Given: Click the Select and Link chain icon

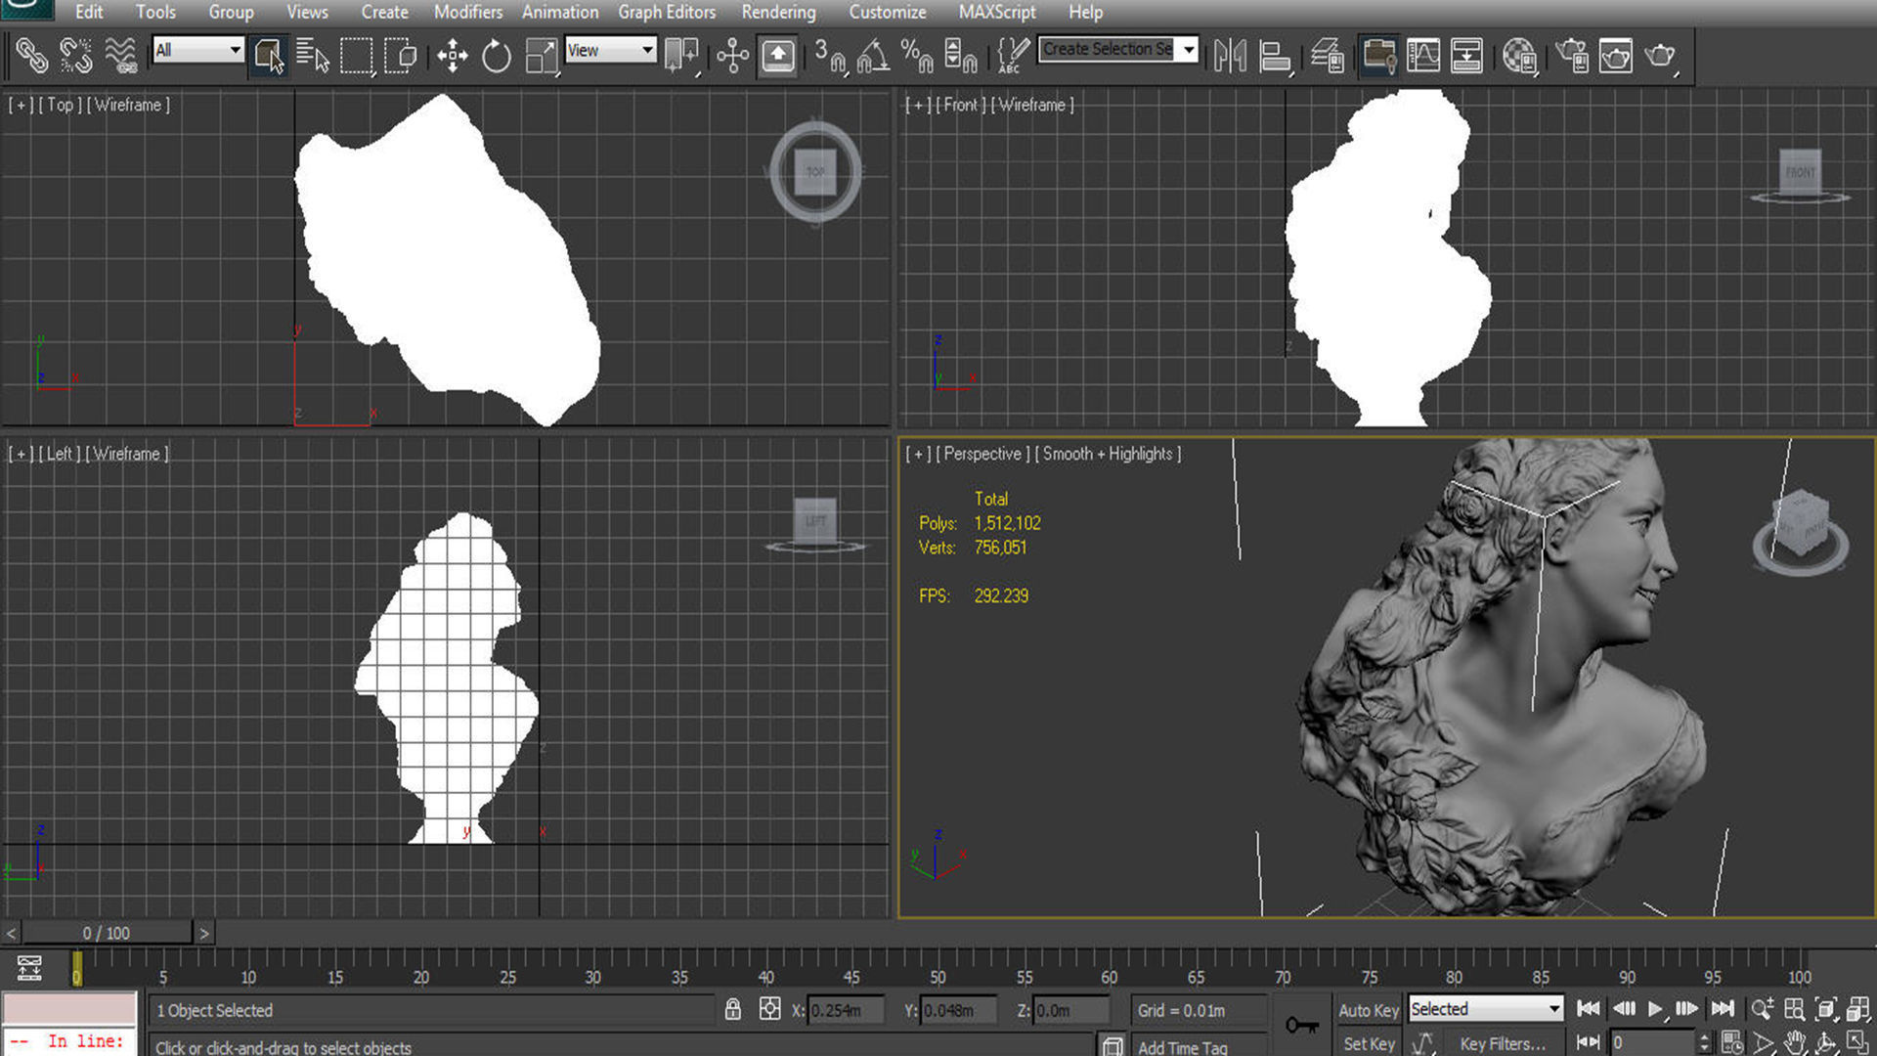Looking at the screenshot, I should (31, 56).
